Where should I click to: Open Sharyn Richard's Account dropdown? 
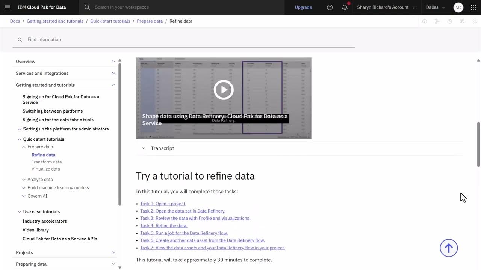(386, 7)
